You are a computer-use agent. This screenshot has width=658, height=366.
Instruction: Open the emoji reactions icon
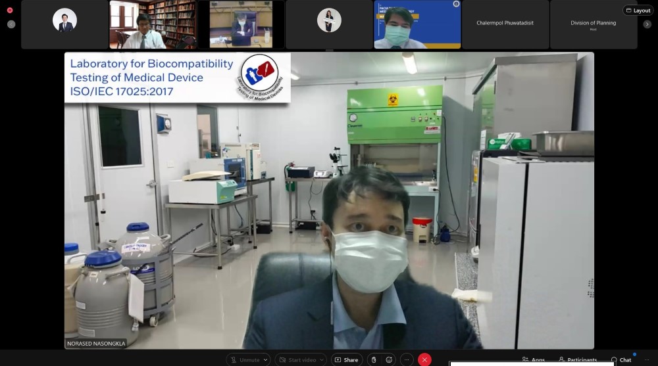click(389, 360)
